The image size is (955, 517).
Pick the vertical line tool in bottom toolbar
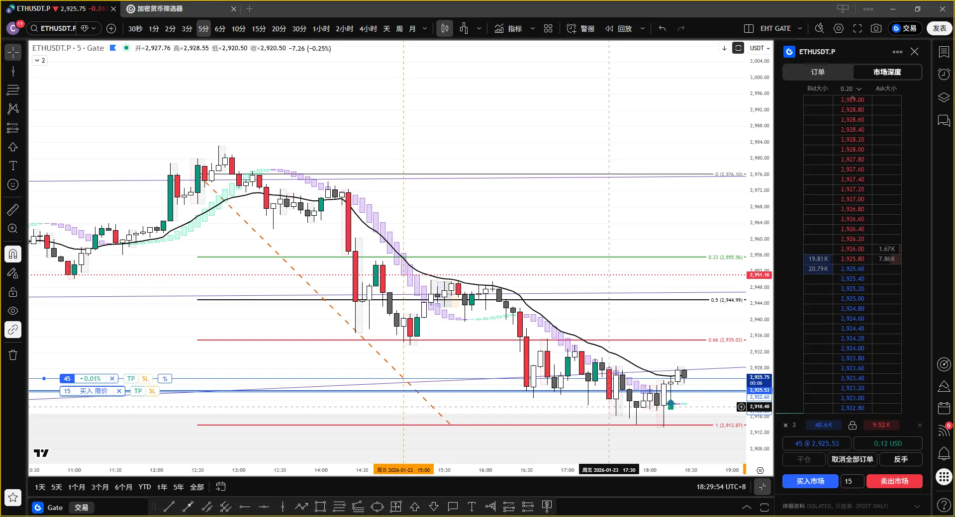(x=283, y=507)
